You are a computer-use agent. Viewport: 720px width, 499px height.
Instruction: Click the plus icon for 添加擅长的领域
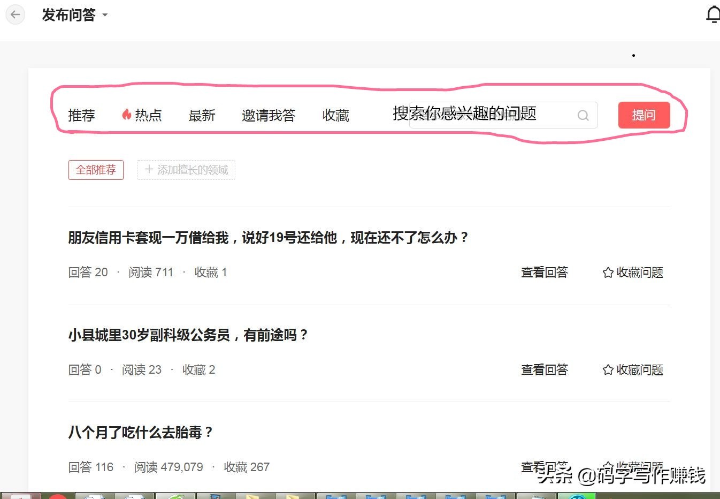tap(149, 170)
